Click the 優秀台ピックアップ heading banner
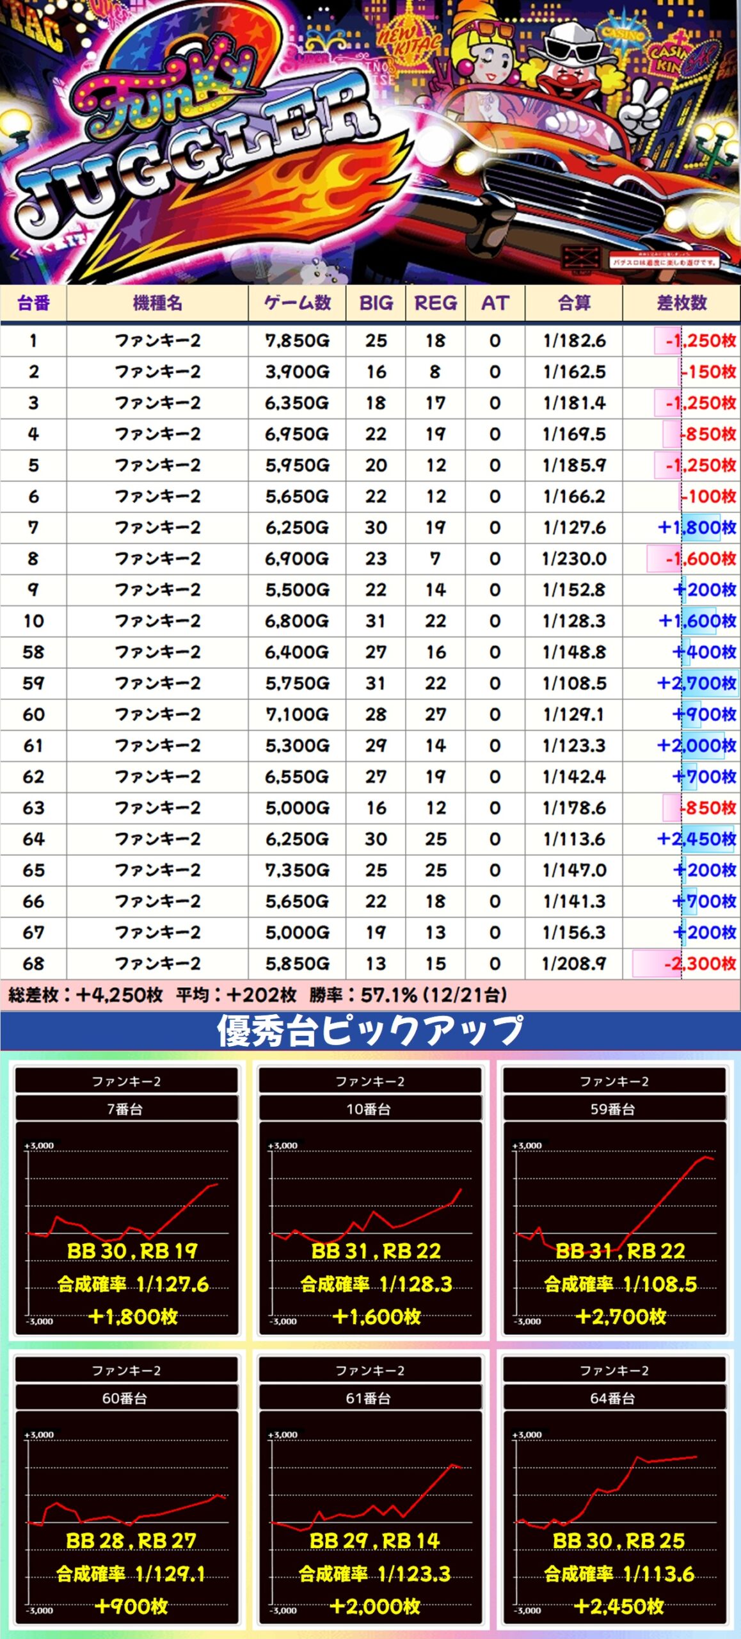The image size is (741, 1639). (x=371, y=1031)
